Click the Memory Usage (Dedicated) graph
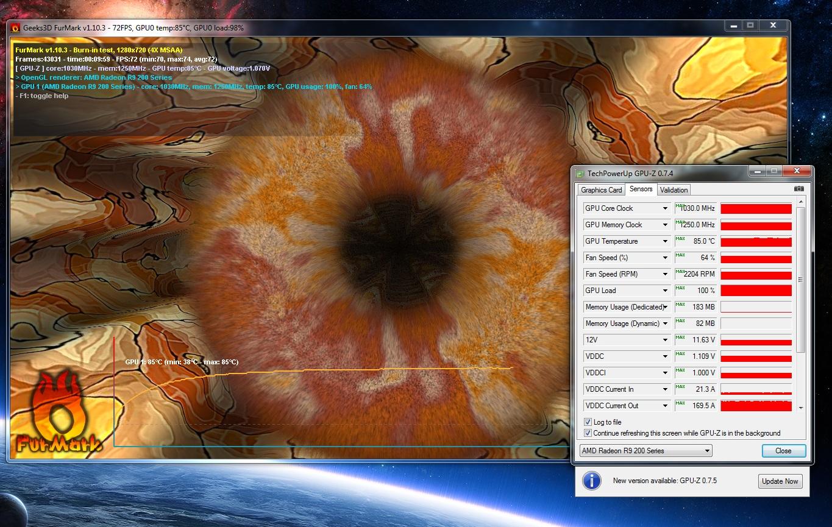 (x=756, y=307)
